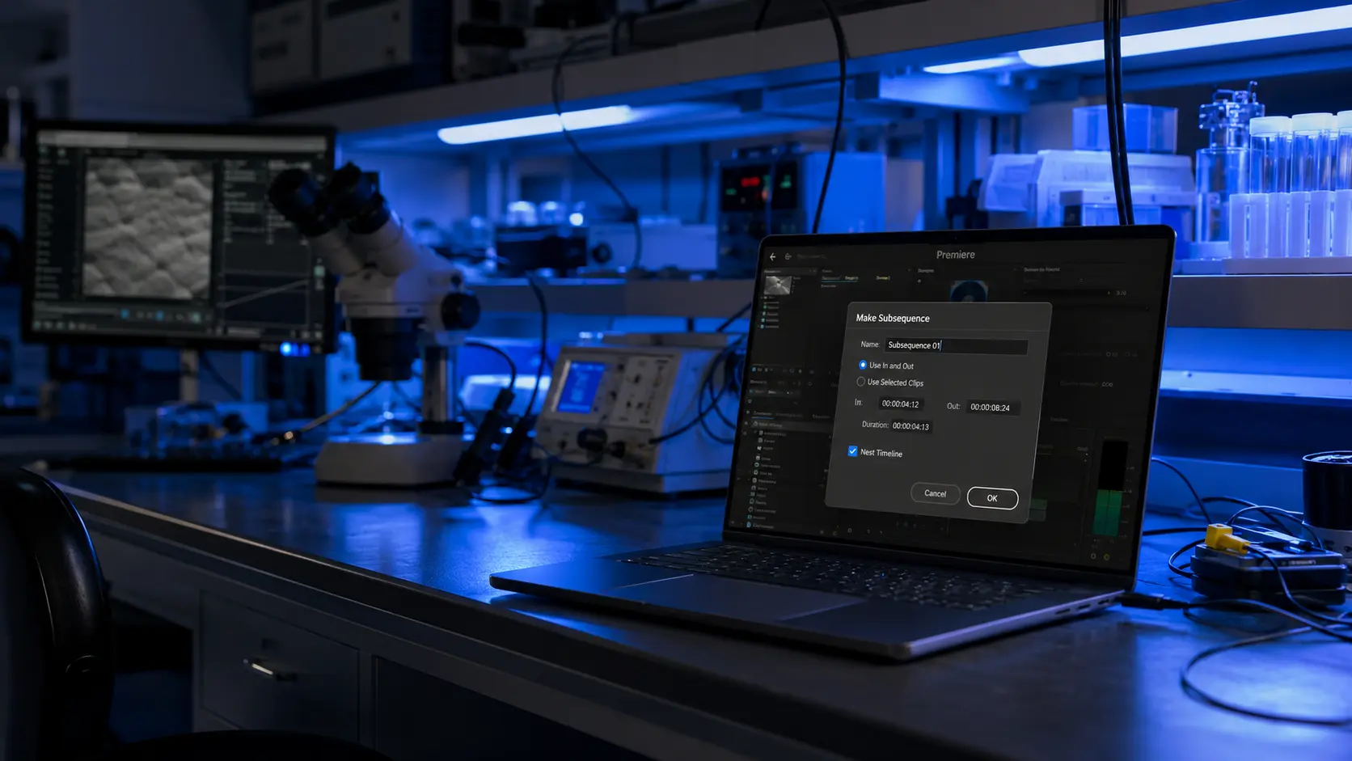Click the icon right of the back arrow
The width and height of the screenshot is (1352, 761).
788,256
